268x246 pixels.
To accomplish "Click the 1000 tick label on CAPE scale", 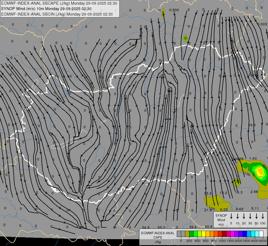I will coord(222,241).
